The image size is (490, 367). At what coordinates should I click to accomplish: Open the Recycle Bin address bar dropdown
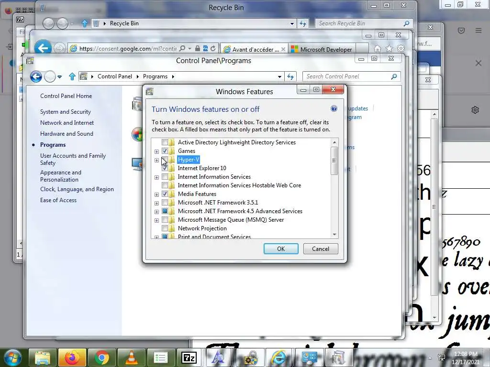(x=292, y=23)
